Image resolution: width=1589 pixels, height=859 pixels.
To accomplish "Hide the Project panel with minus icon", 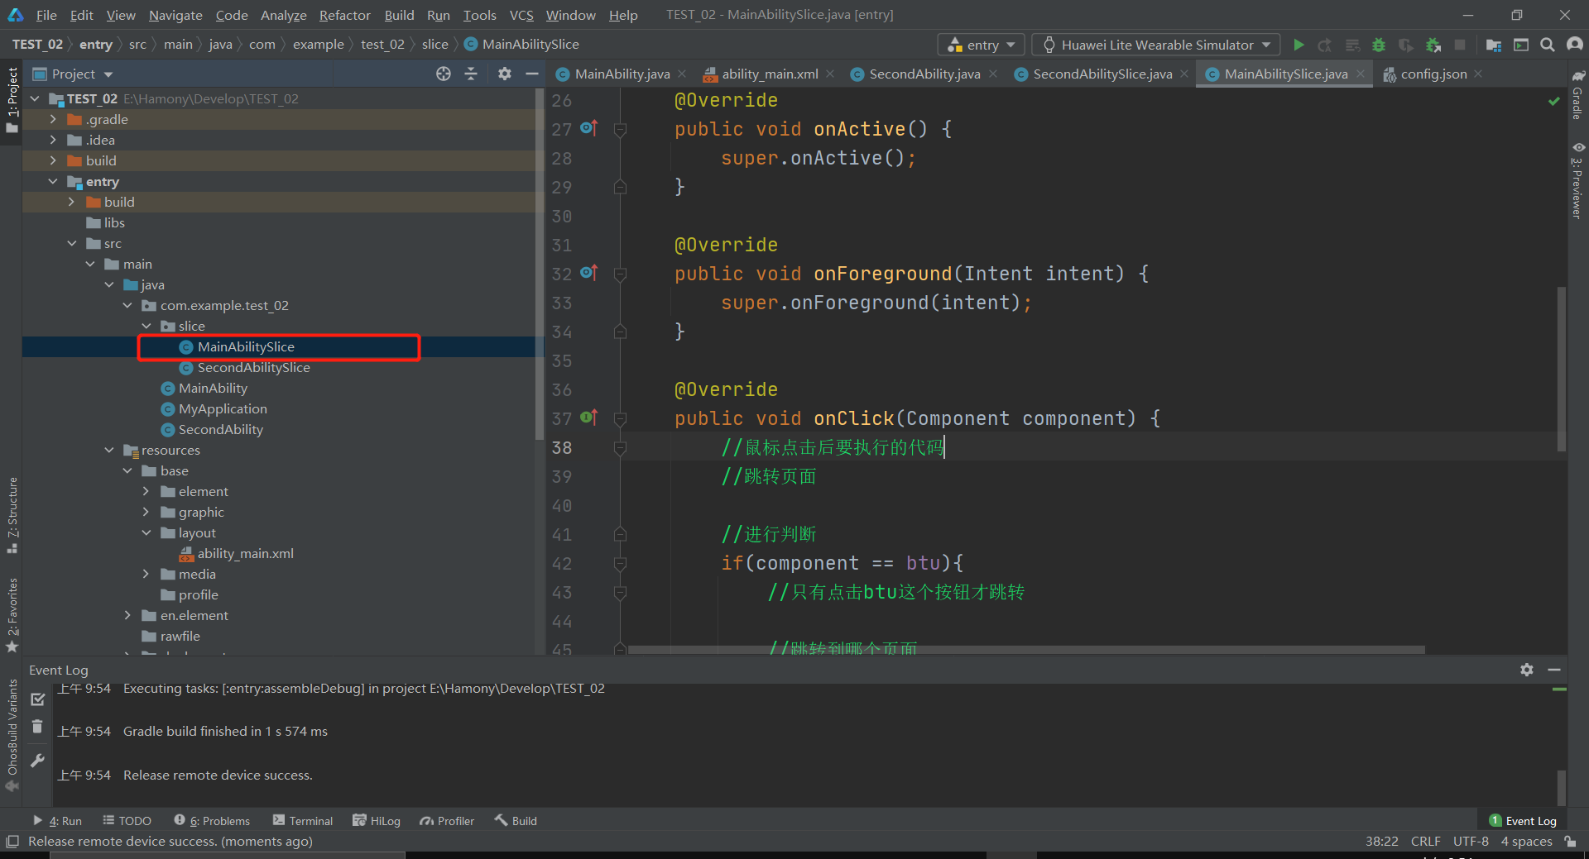I will (532, 74).
